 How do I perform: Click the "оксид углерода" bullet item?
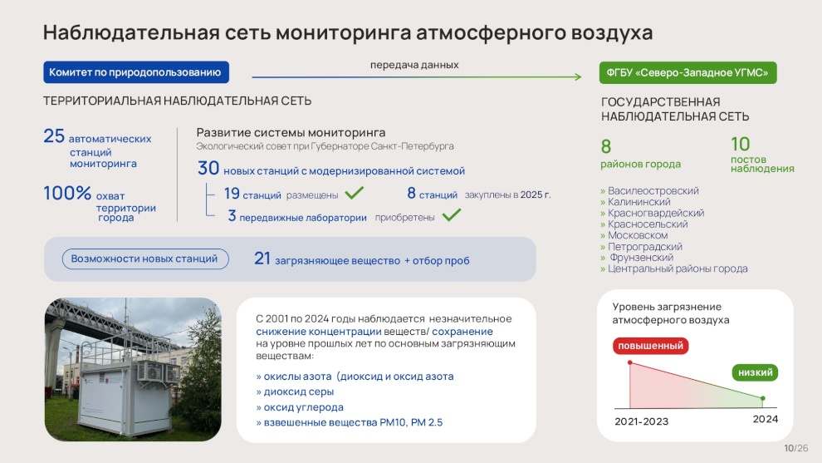tap(303, 407)
